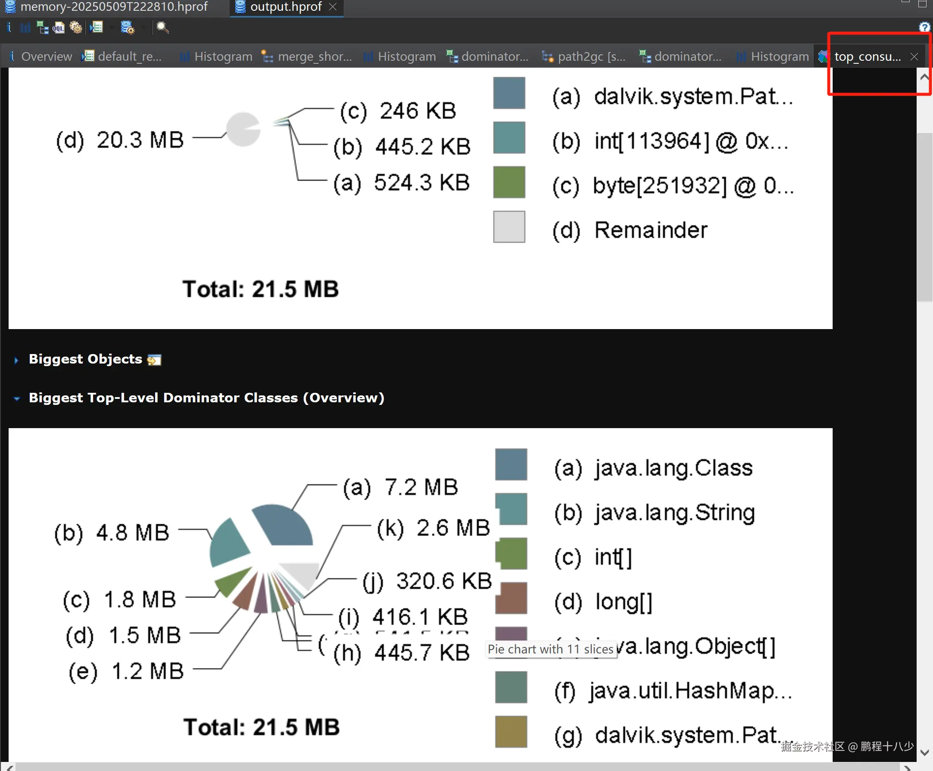Screen dimensions: 933x771
Task: Open the Thread Overview gears icon
Action: [76, 28]
